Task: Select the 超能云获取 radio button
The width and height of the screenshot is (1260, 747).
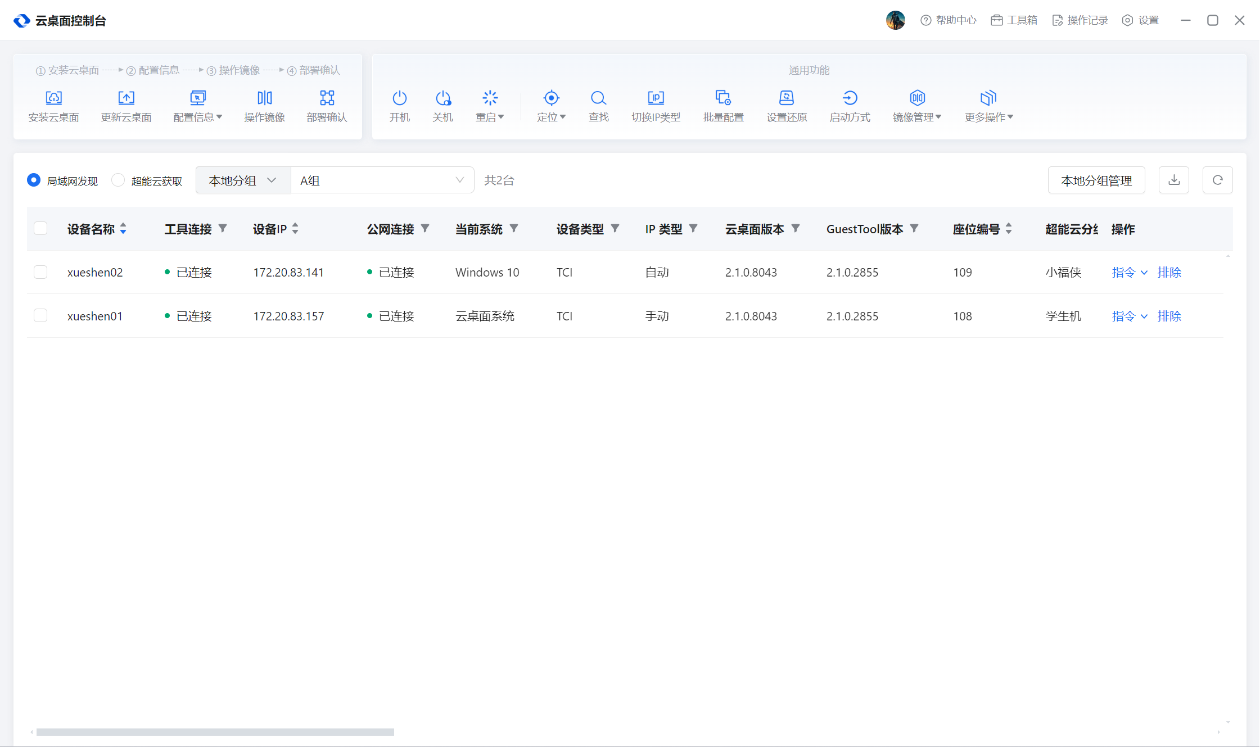Action: pyautogui.click(x=118, y=180)
